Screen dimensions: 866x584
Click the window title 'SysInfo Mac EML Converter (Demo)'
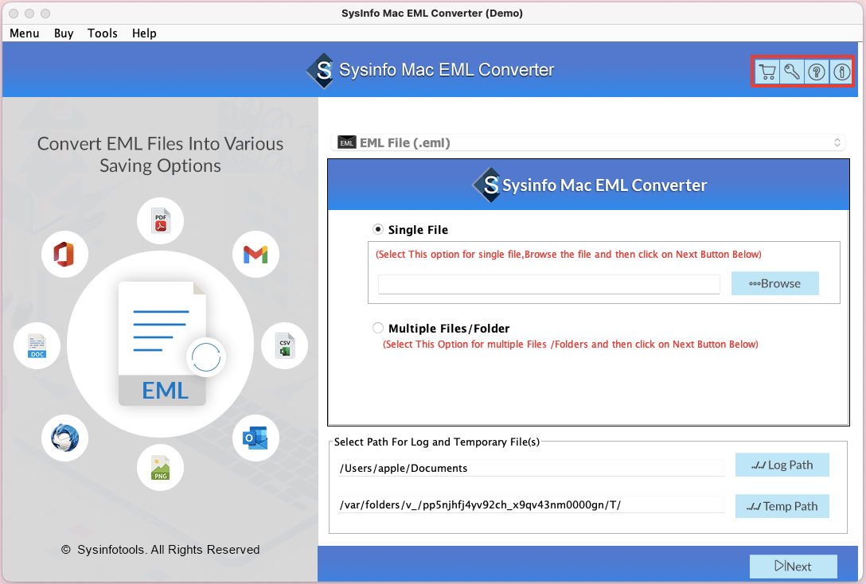pos(432,14)
